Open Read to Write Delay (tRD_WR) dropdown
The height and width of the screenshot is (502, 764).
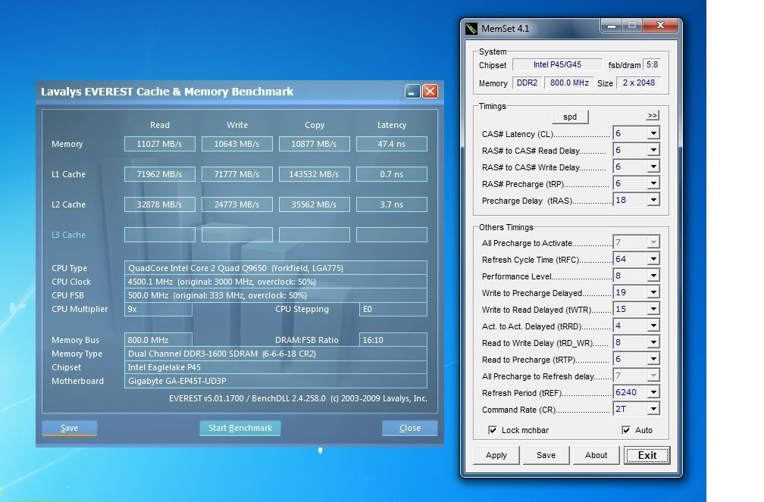click(653, 342)
